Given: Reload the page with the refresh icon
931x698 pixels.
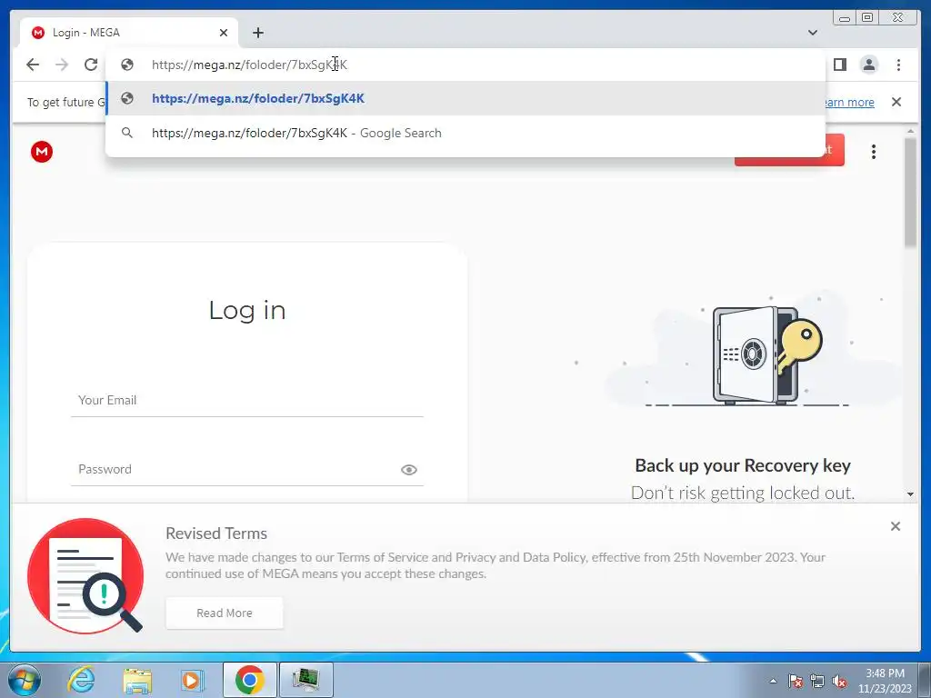Looking at the screenshot, I should (x=91, y=65).
